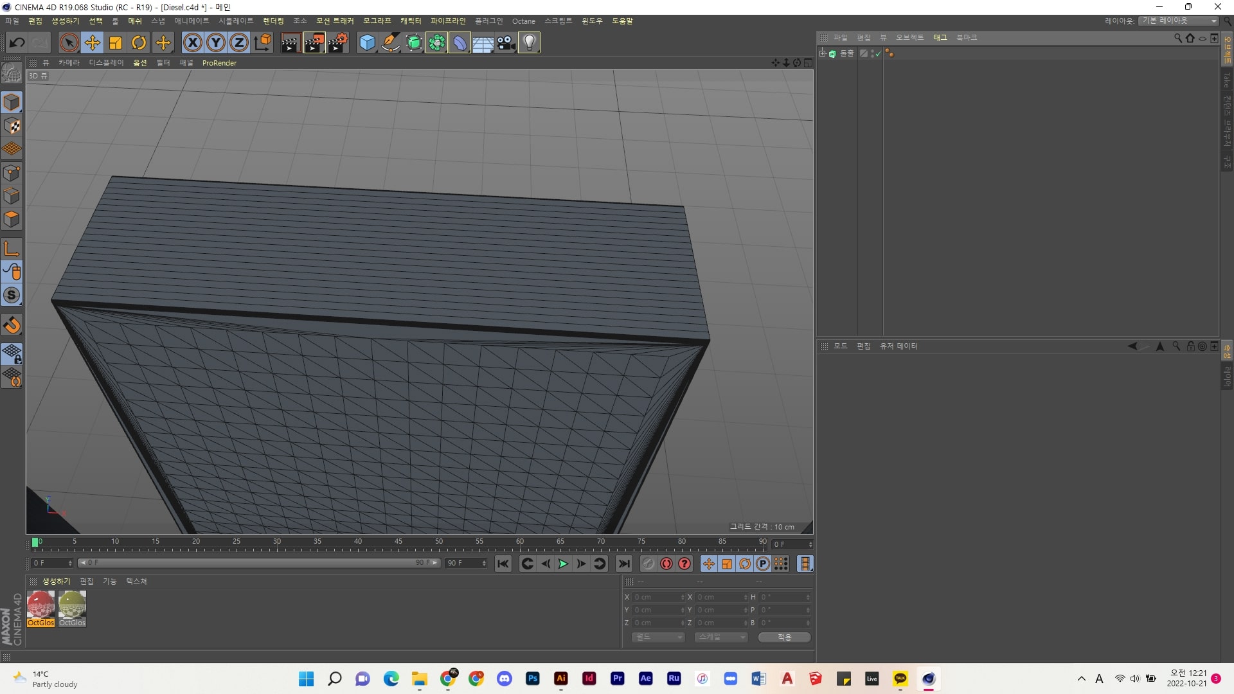This screenshot has height=694, width=1234.
Task: Toggle Parameter keyframe P icon
Action: [x=763, y=564]
